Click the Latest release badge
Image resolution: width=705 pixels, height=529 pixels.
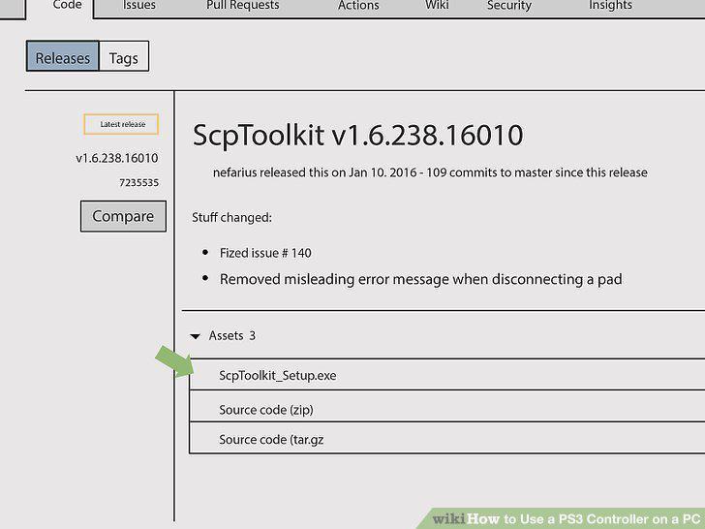pos(121,124)
